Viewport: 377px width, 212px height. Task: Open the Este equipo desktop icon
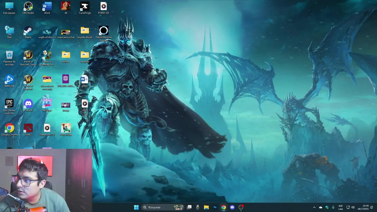9,8
